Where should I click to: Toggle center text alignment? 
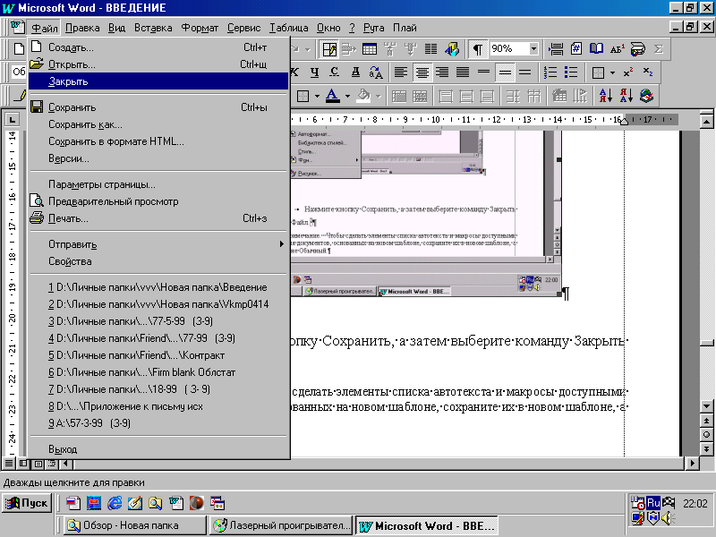click(x=422, y=72)
